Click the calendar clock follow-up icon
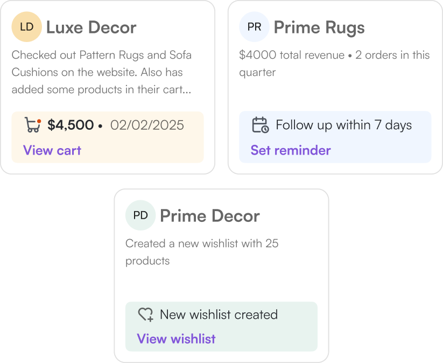The image size is (443, 363). pyautogui.click(x=261, y=125)
